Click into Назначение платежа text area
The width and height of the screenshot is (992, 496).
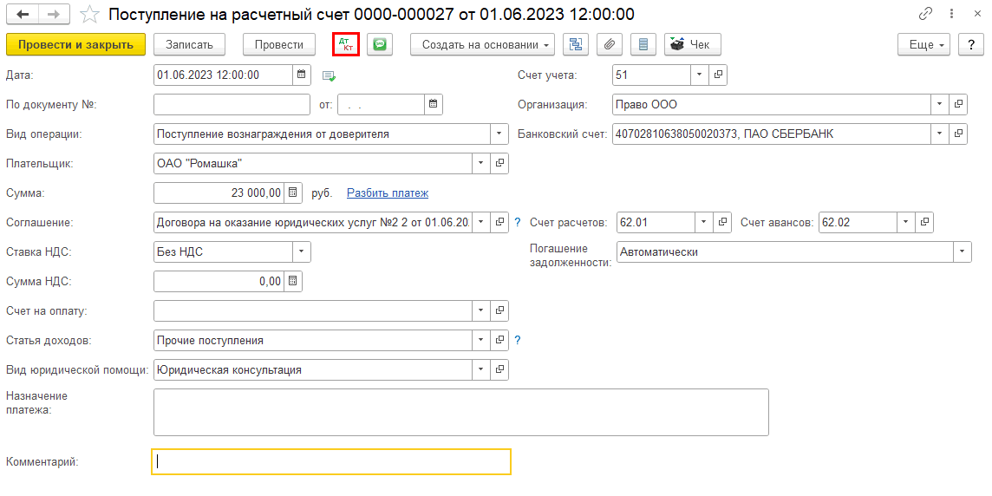460,412
